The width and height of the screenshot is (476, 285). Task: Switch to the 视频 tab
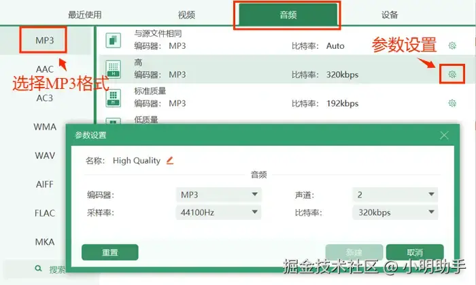[186, 14]
